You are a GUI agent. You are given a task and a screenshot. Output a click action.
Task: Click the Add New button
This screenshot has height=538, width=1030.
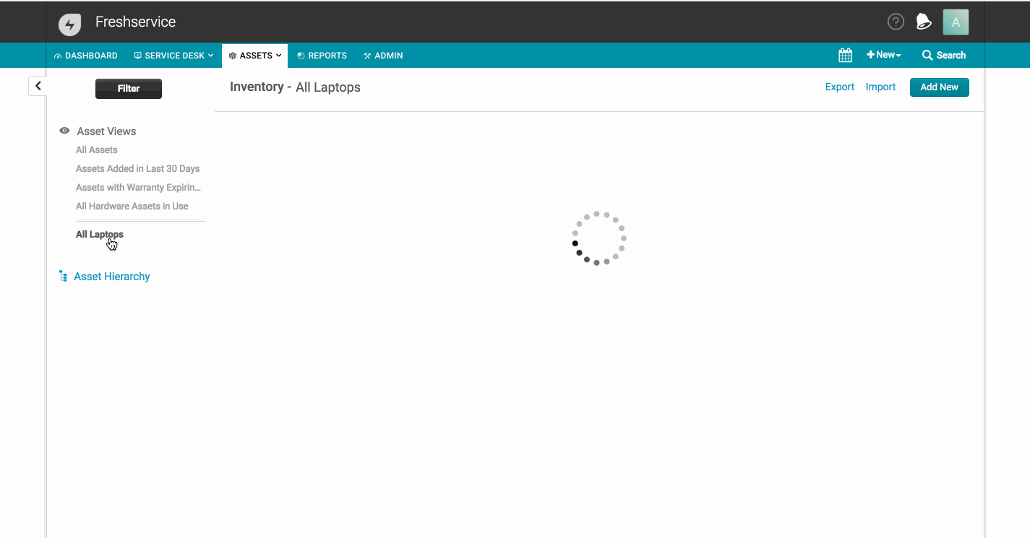(x=939, y=87)
